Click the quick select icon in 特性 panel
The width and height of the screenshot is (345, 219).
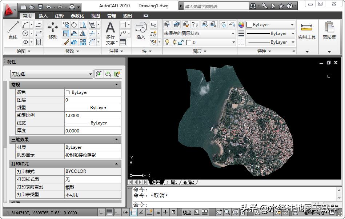[x=117, y=74]
